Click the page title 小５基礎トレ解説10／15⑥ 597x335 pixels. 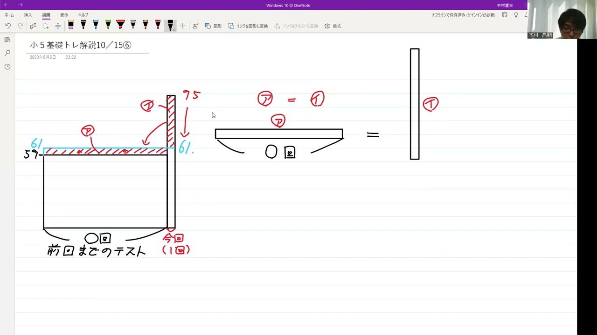point(81,45)
